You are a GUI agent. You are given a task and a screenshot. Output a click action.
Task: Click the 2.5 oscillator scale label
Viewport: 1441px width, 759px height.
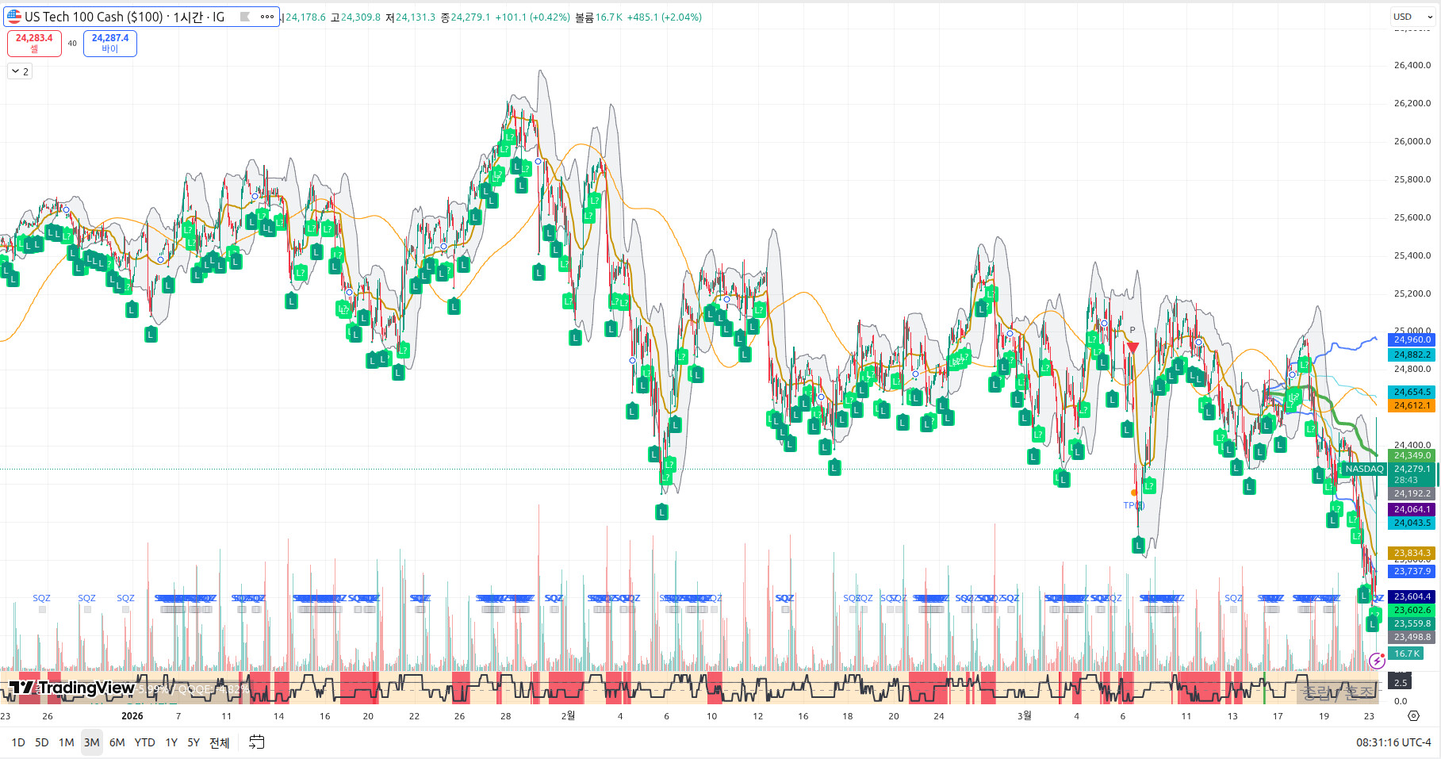tap(1401, 683)
